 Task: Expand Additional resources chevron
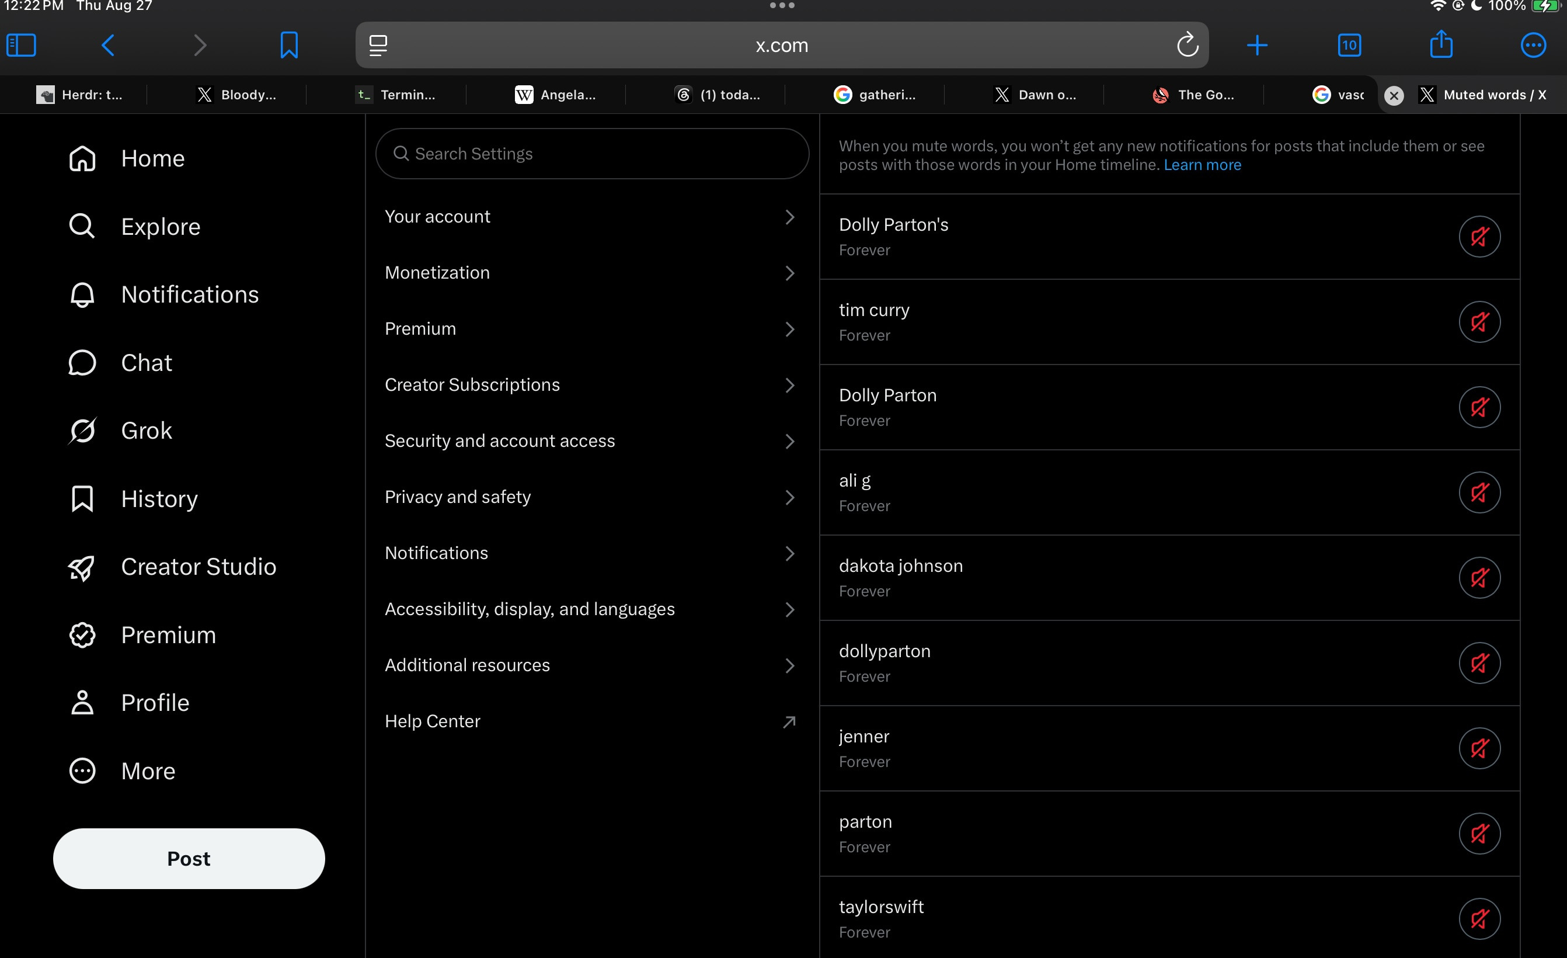(x=790, y=665)
